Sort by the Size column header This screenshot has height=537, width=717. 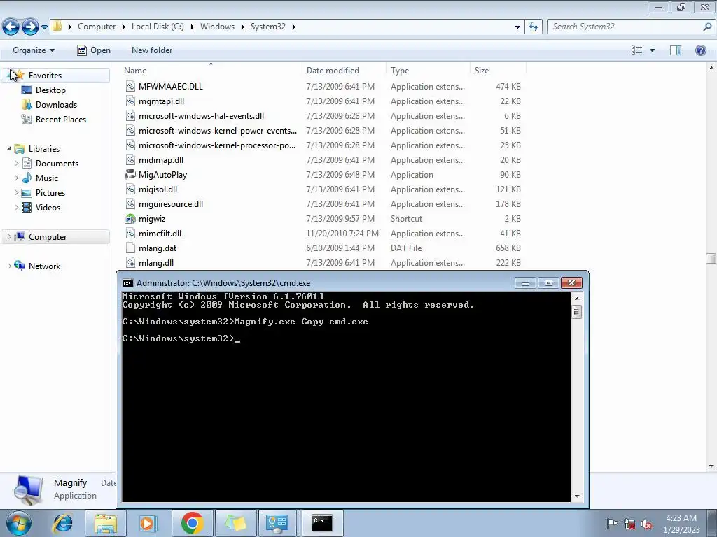(x=482, y=71)
